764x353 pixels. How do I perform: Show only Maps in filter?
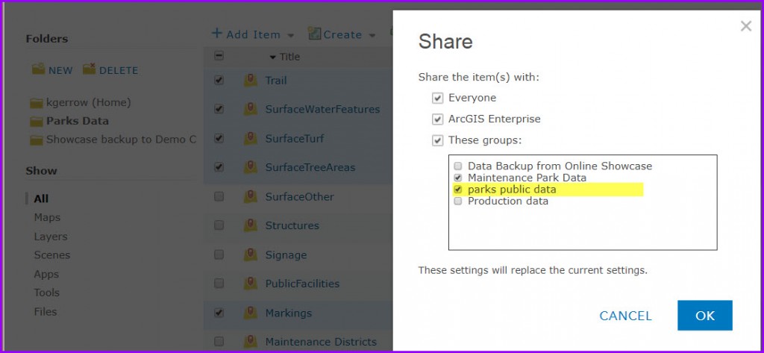(47, 217)
